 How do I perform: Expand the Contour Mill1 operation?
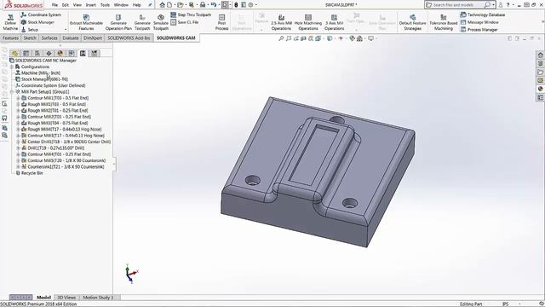(x=18, y=98)
